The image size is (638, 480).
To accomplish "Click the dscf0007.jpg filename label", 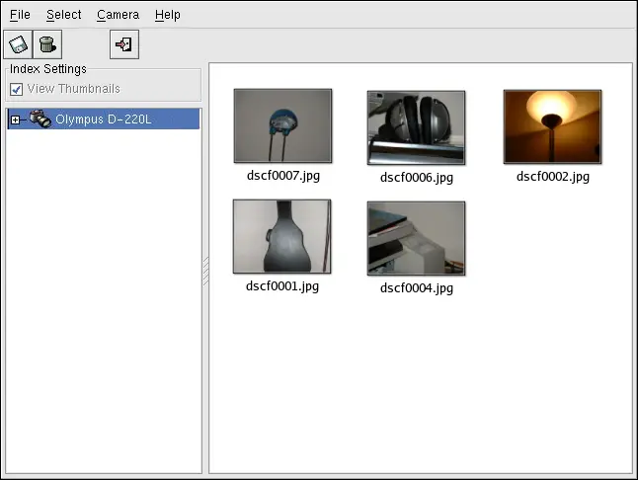I will pos(282,176).
